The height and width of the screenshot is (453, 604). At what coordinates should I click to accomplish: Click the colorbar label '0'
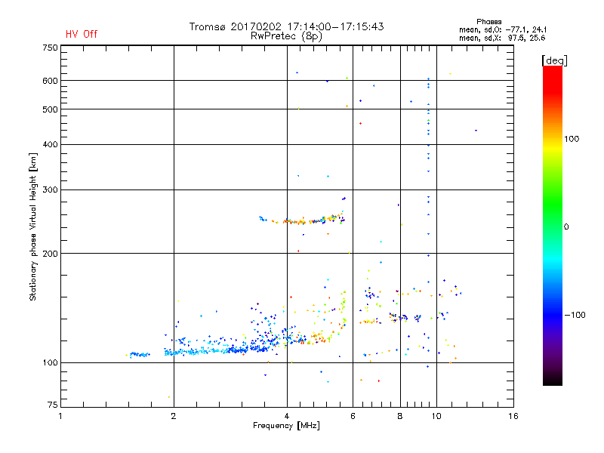point(566,227)
